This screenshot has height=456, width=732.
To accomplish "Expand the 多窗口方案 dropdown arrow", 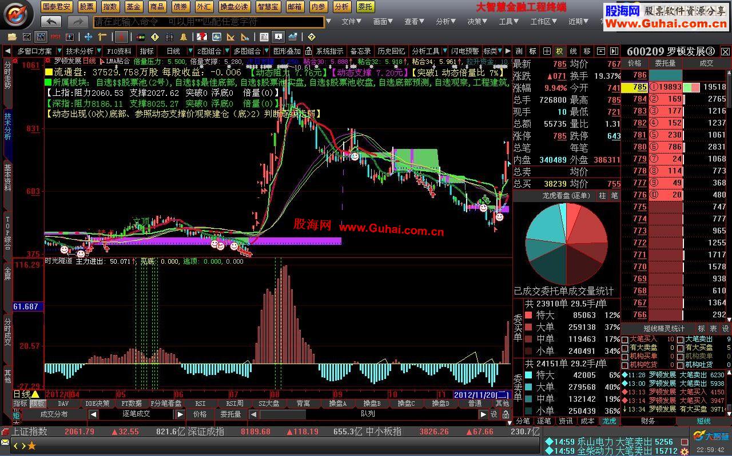I will pyautogui.click(x=59, y=51).
